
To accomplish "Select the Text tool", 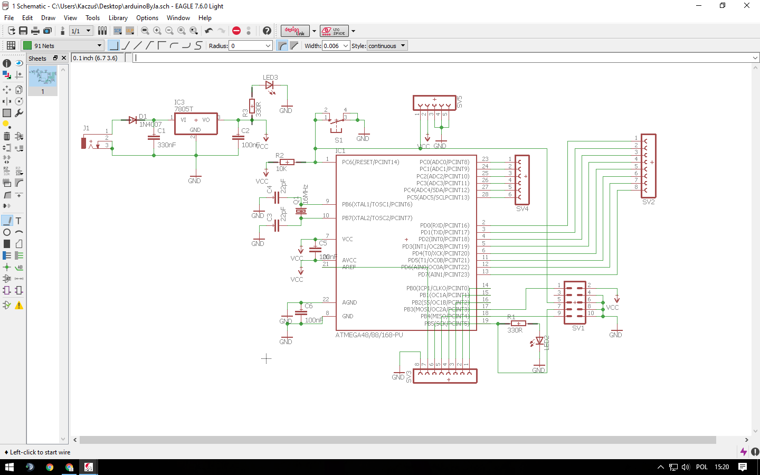I will coord(18,221).
